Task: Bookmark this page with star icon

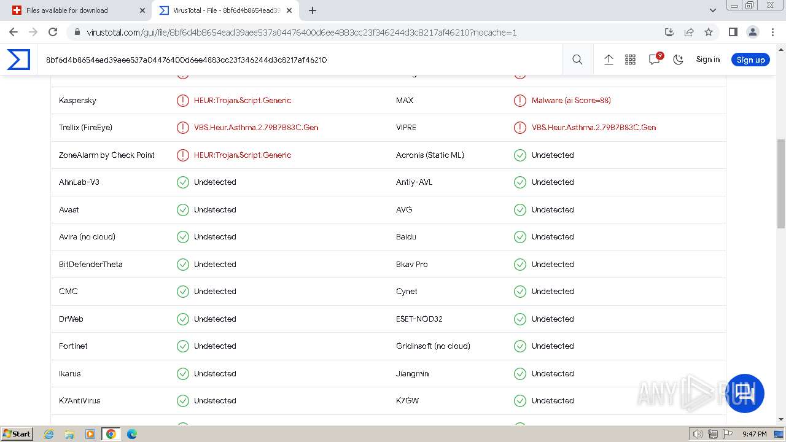Action: point(709,32)
